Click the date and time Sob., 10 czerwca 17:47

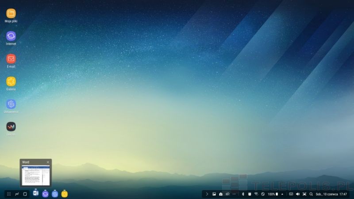[x=331, y=194]
